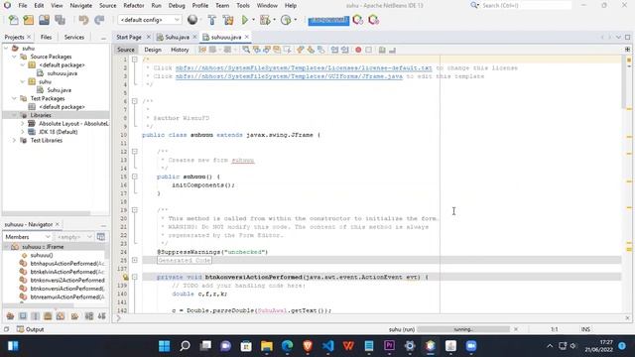Open the JFrame.java template link on line 3
Screen dimensions: 635x357
click(289, 76)
